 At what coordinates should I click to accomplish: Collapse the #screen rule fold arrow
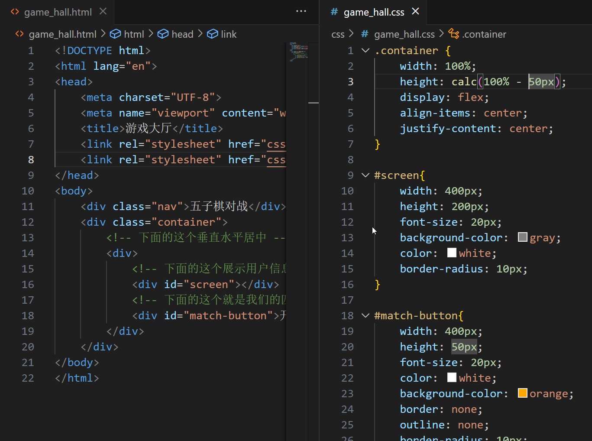(x=366, y=175)
